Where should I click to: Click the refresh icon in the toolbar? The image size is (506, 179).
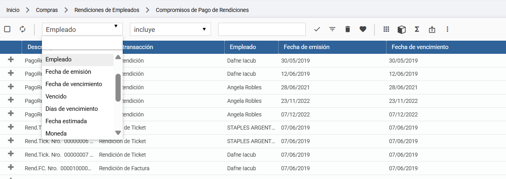click(22, 29)
